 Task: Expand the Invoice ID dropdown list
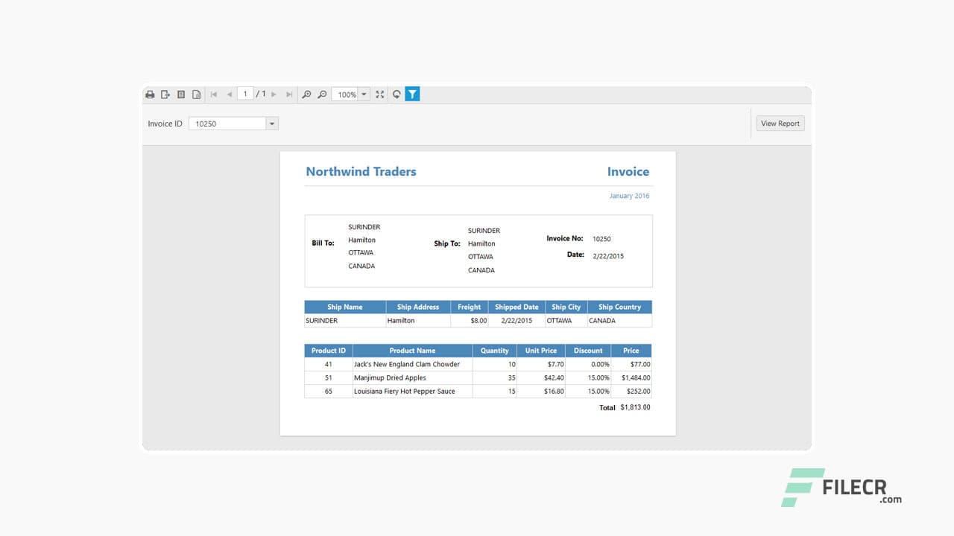click(271, 123)
